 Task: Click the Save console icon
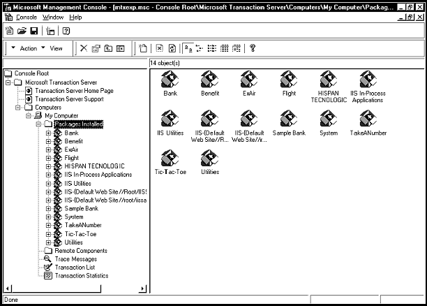click(x=33, y=31)
